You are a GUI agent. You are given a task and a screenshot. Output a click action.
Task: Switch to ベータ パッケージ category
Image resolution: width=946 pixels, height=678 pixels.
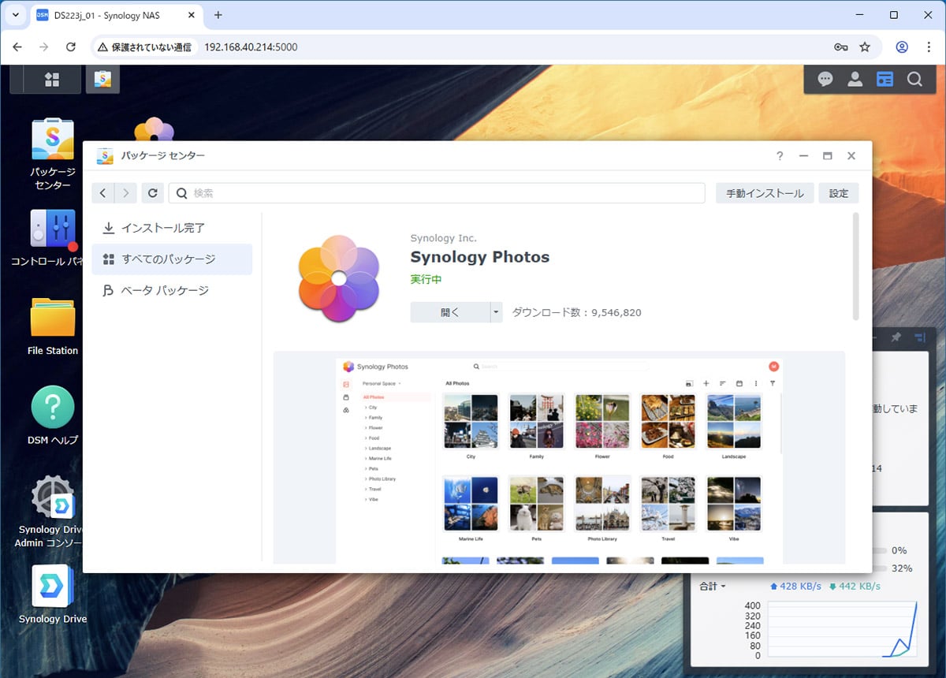(x=165, y=291)
